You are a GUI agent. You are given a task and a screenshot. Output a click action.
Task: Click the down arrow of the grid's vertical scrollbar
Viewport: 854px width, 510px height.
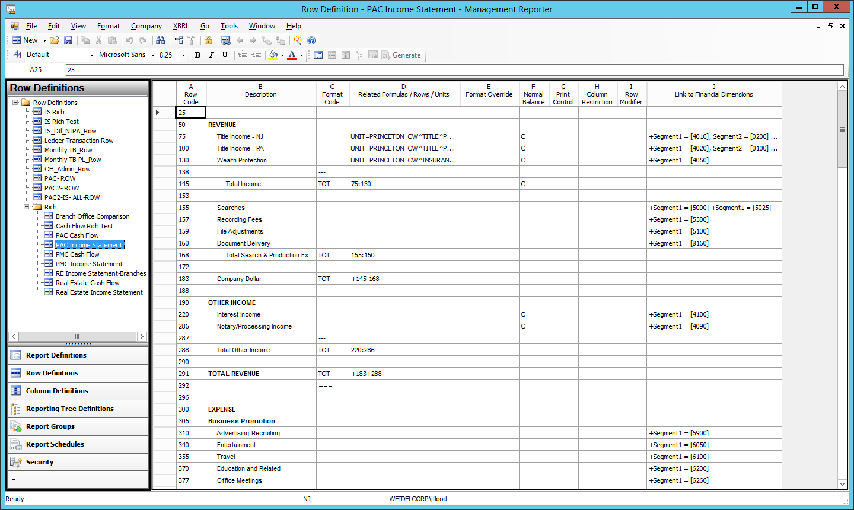click(842, 484)
